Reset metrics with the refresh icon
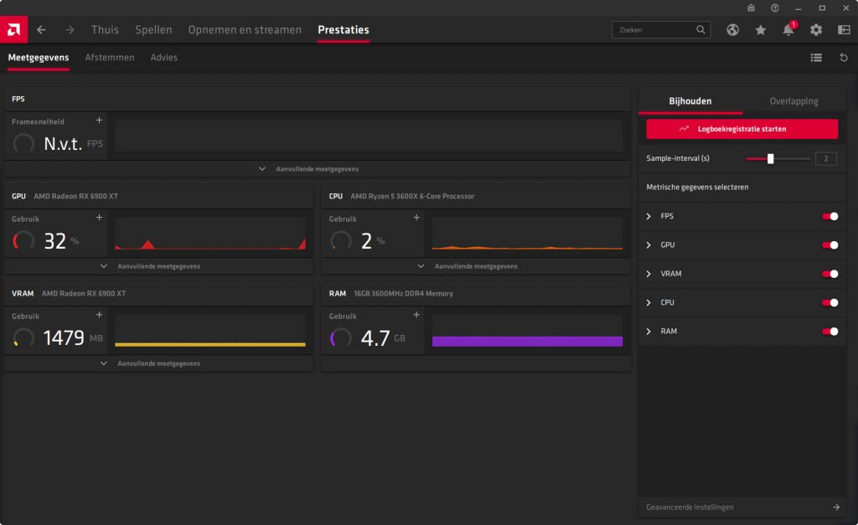This screenshot has height=525, width=858. [844, 58]
